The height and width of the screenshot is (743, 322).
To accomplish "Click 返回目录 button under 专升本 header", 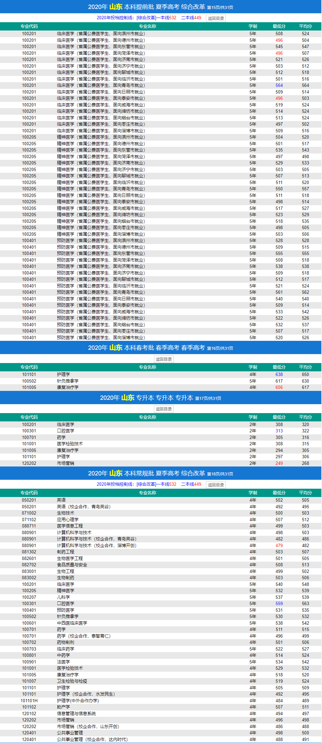I will [x=164, y=409].
